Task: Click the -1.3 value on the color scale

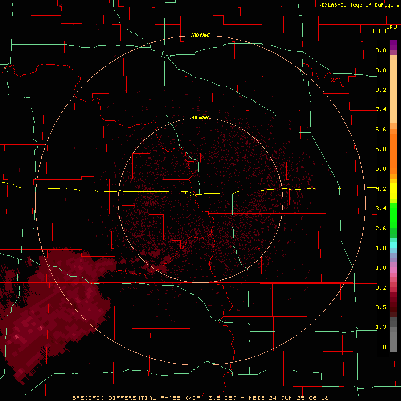Action: (379, 327)
